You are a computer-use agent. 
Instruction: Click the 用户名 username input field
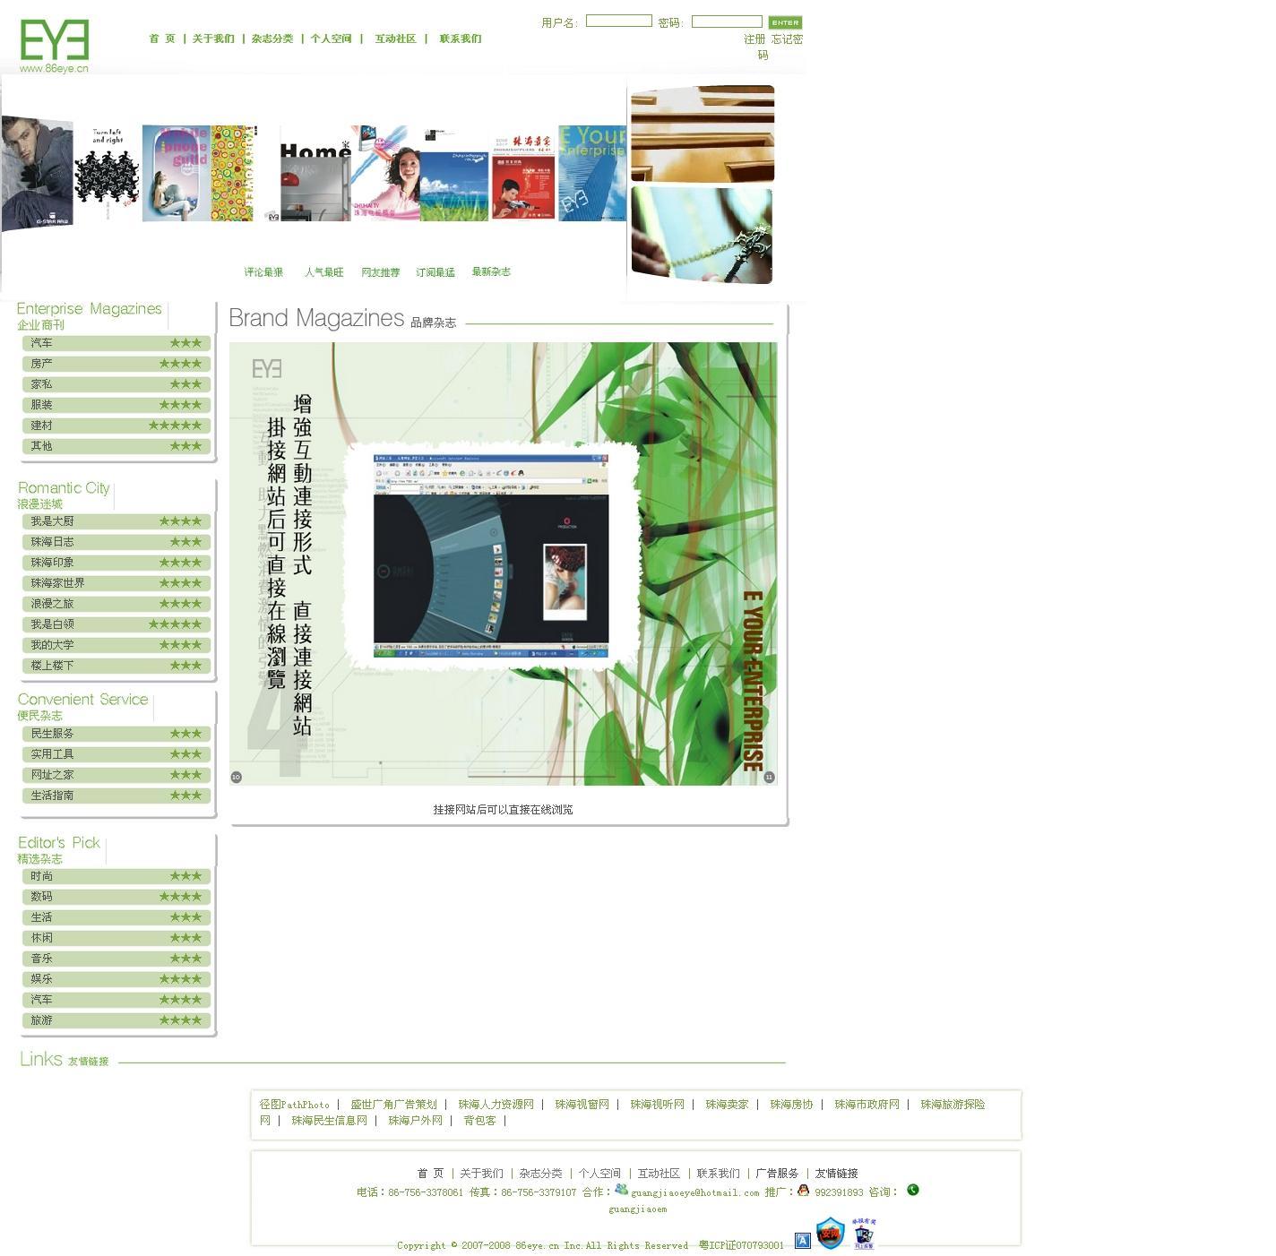[x=618, y=21]
